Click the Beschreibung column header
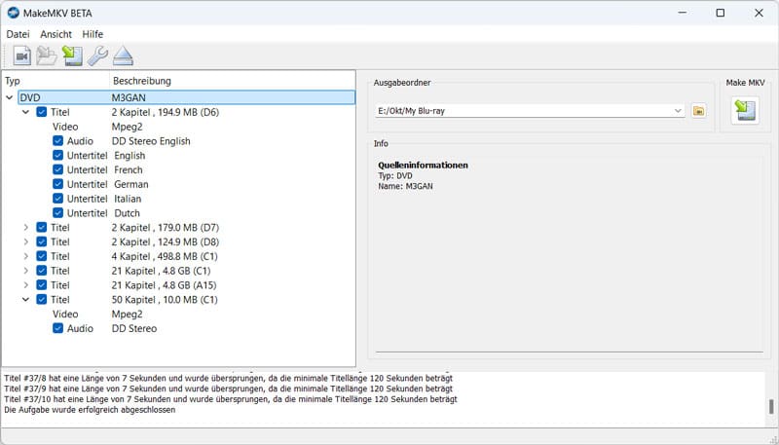 tap(142, 80)
